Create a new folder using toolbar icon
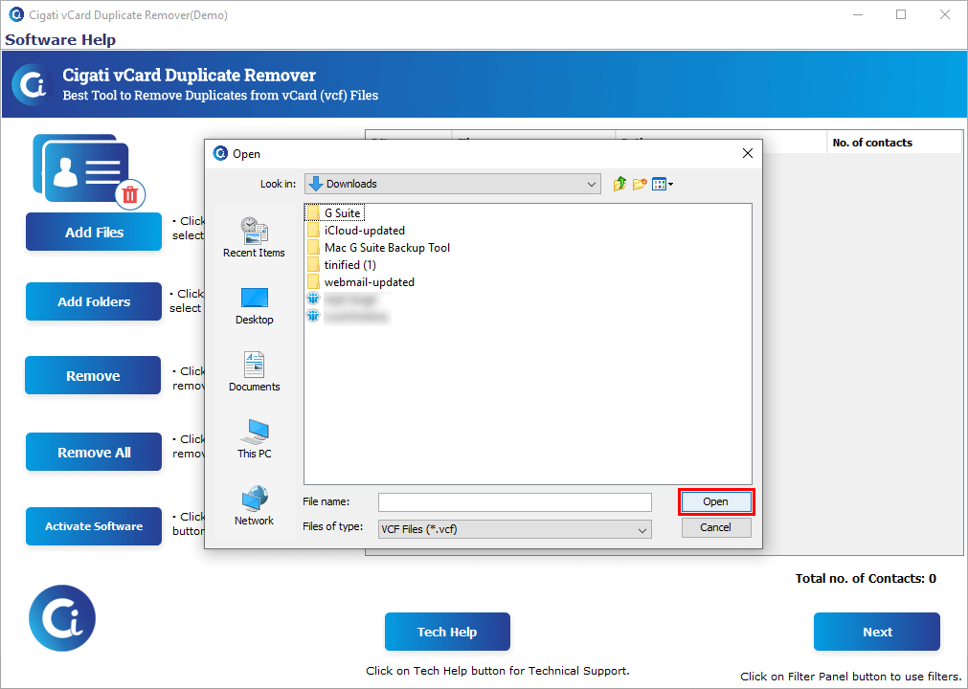Screen dimensions: 968x689 click(x=640, y=184)
